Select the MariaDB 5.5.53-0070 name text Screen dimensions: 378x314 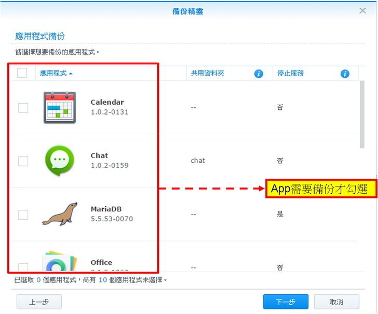pos(112,213)
